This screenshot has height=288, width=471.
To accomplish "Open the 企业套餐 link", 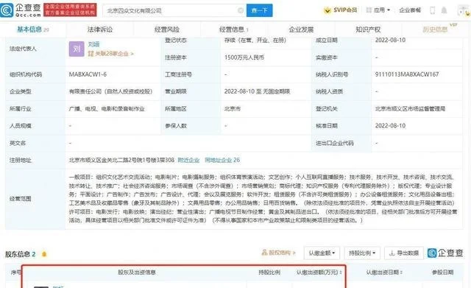I will (410, 10).
